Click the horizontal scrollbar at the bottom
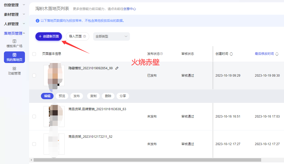284x164 pixels. pos(147,160)
